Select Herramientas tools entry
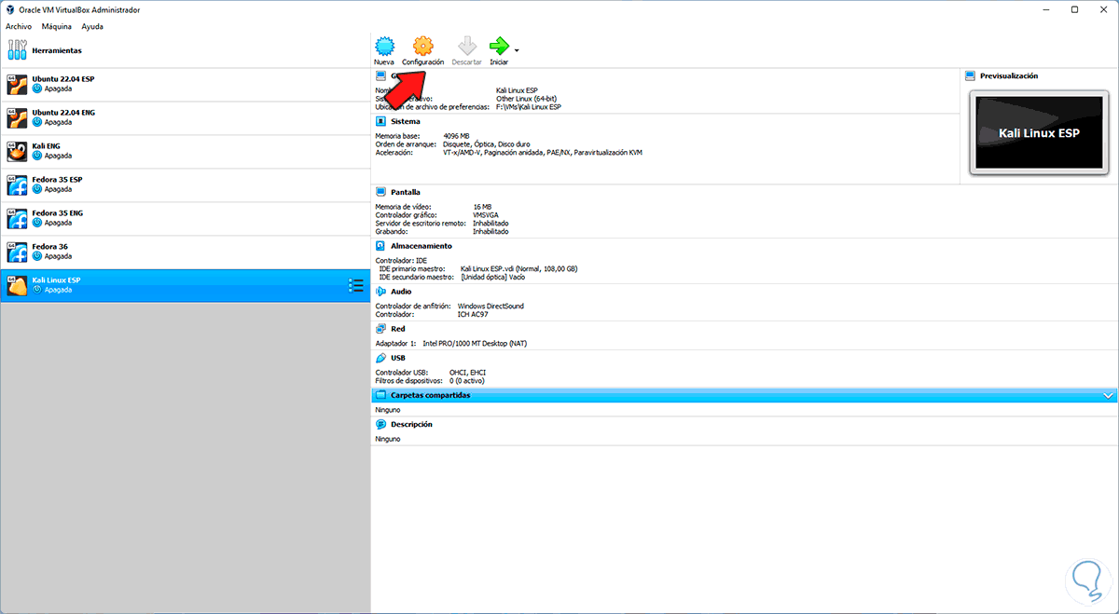This screenshot has width=1119, height=614. [186, 50]
